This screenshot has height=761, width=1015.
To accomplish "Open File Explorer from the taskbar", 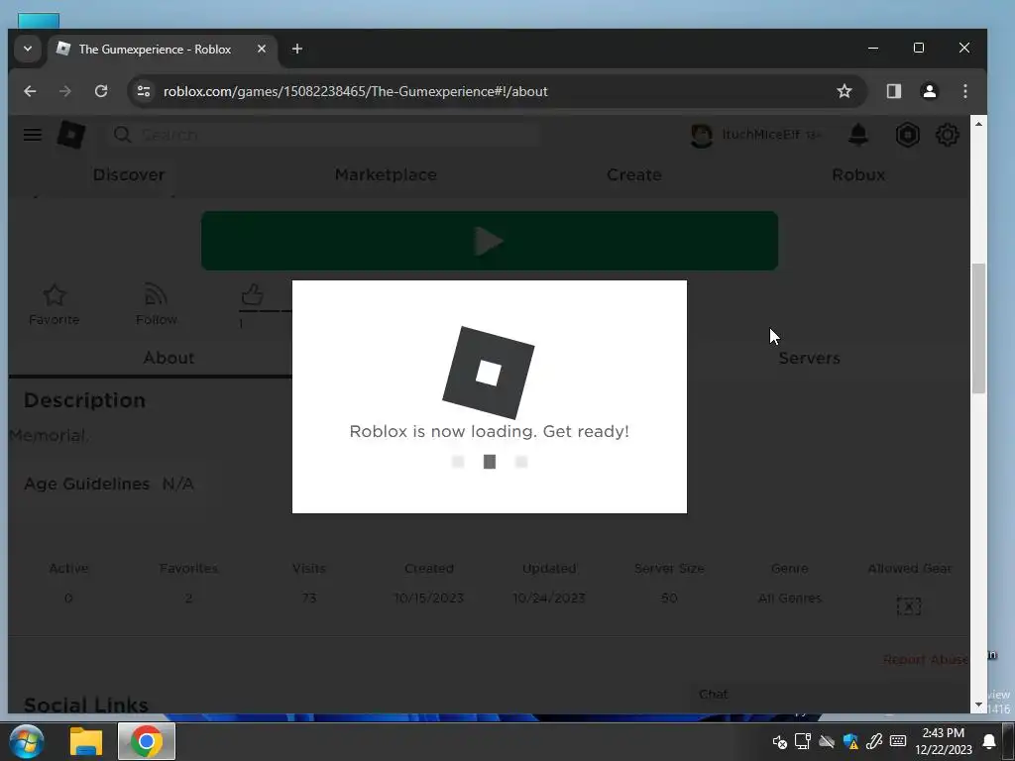I will click(x=86, y=741).
